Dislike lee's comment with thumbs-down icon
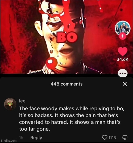Screen dimensions: 133x143 click(x=125, y=137)
